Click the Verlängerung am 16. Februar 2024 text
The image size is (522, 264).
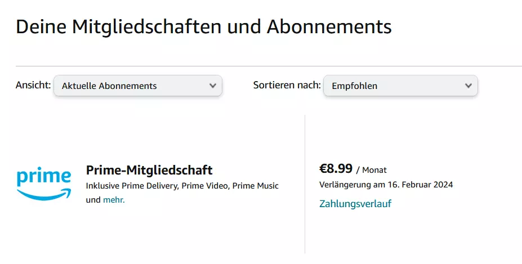pos(386,185)
